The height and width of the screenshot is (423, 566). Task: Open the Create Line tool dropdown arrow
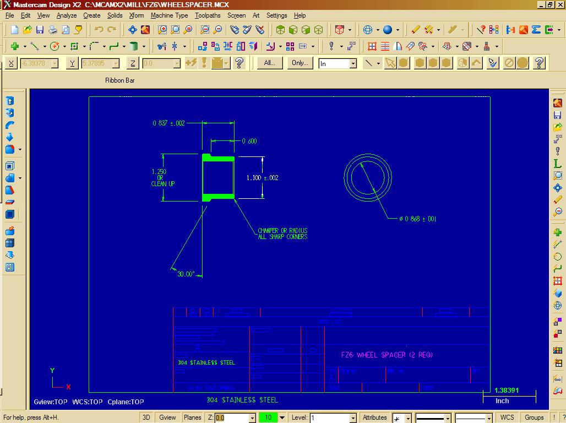point(45,47)
